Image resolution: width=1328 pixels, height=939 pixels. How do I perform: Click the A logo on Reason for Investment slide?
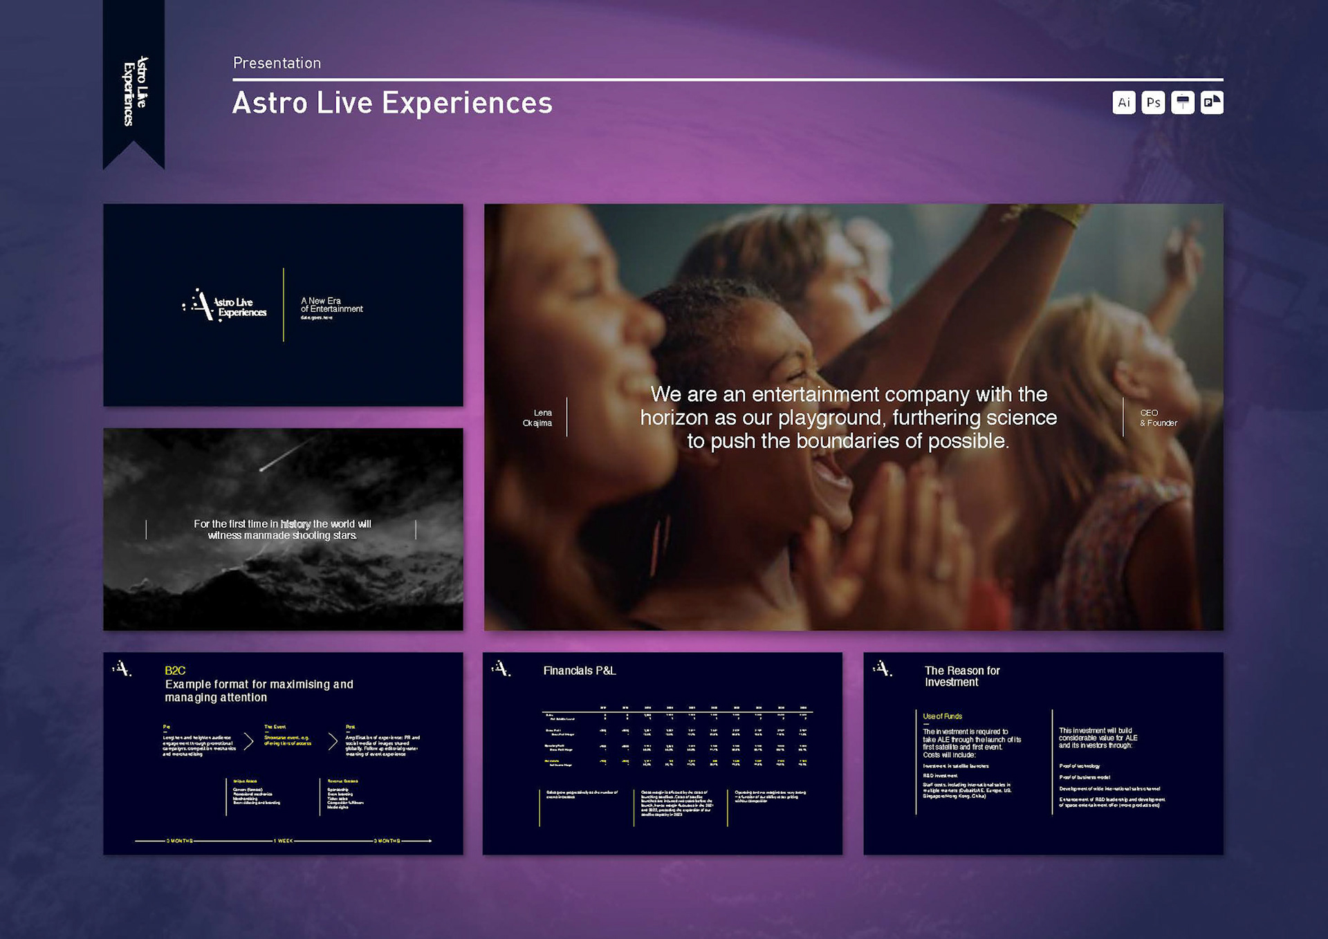pyautogui.click(x=882, y=669)
